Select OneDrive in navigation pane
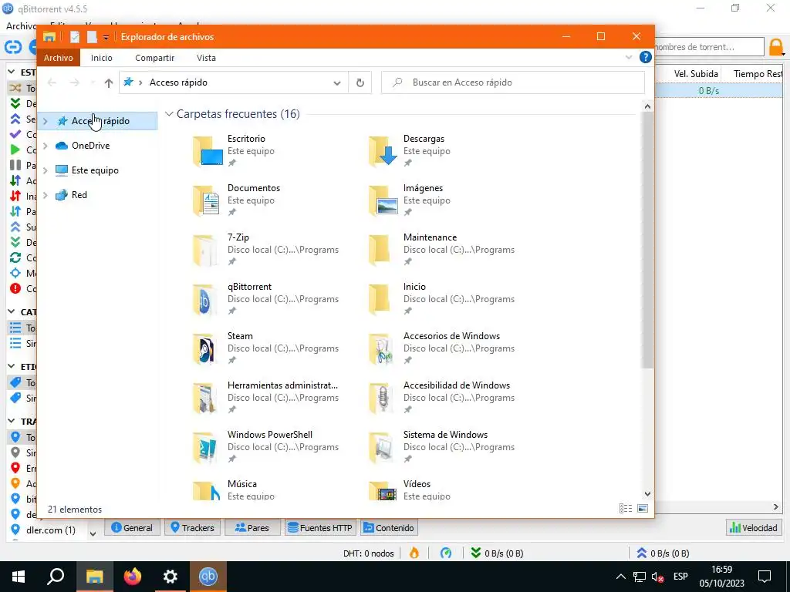 pos(91,146)
